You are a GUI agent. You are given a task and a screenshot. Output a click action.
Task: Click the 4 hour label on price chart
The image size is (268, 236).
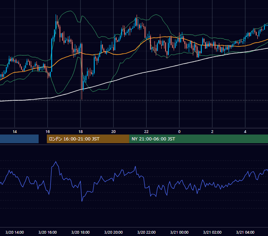tap(245, 132)
